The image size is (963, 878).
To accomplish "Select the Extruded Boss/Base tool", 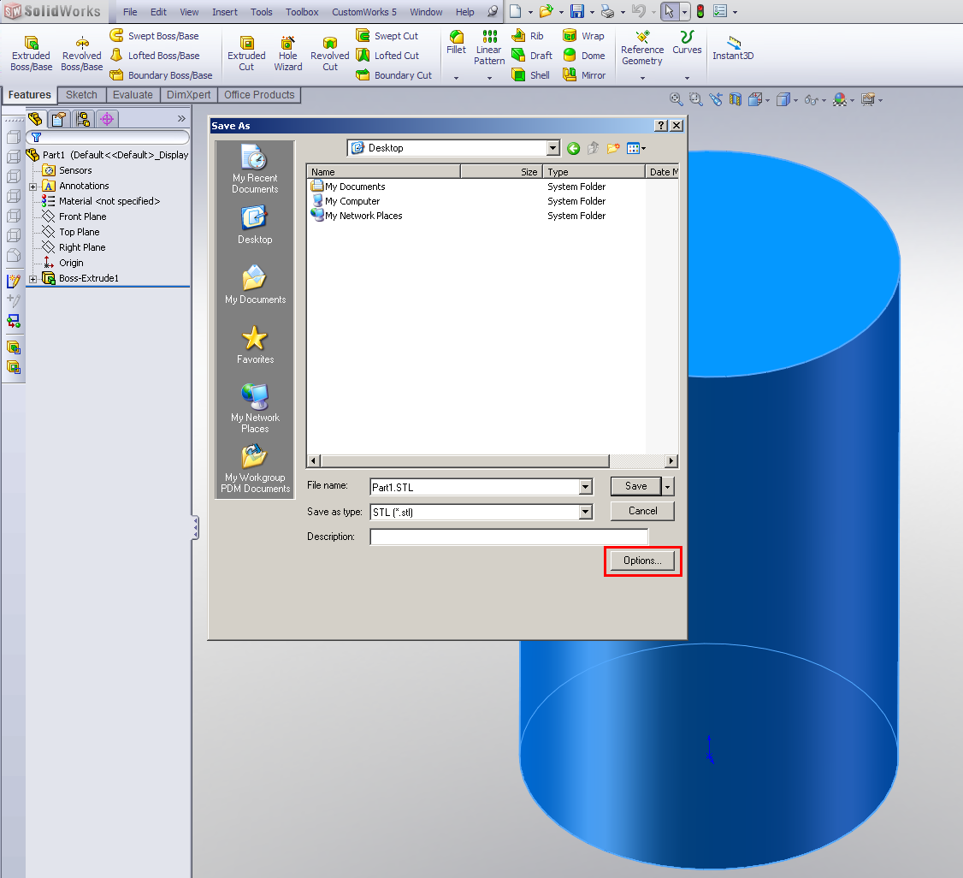I will [31, 54].
